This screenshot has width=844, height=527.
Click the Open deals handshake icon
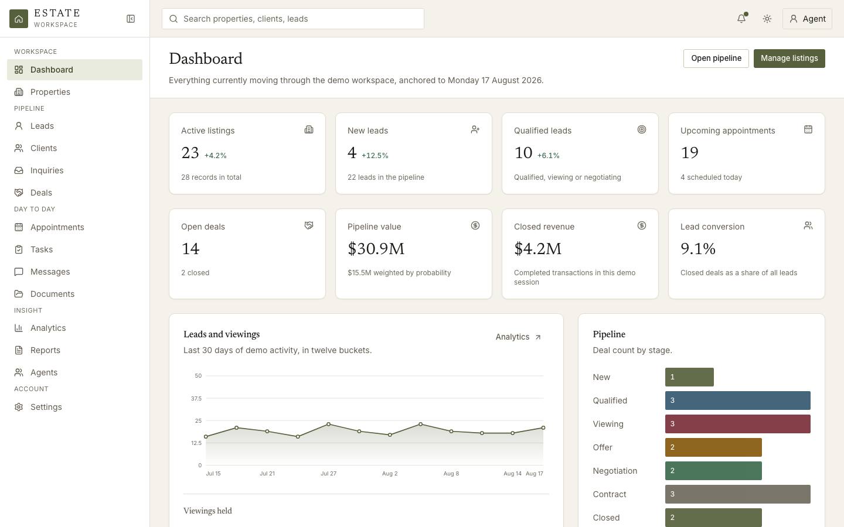pyautogui.click(x=309, y=225)
